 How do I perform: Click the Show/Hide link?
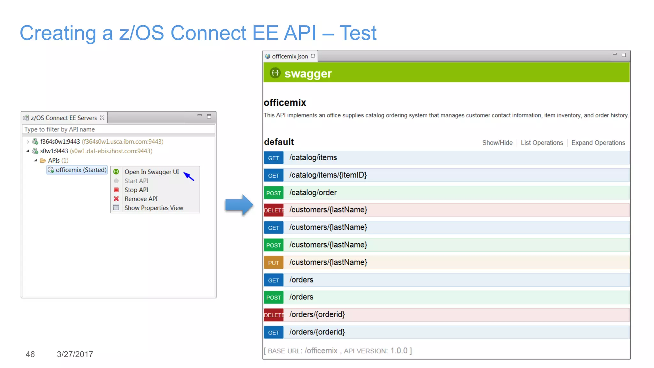pyautogui.click(x=497, y=143)
